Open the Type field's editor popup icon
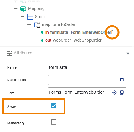This screenshot has height=132, width=134. [122, 92]
